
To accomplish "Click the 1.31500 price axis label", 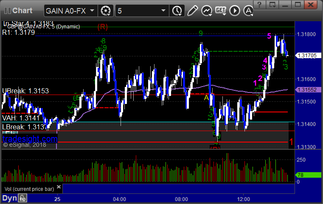I will [306, 101].
